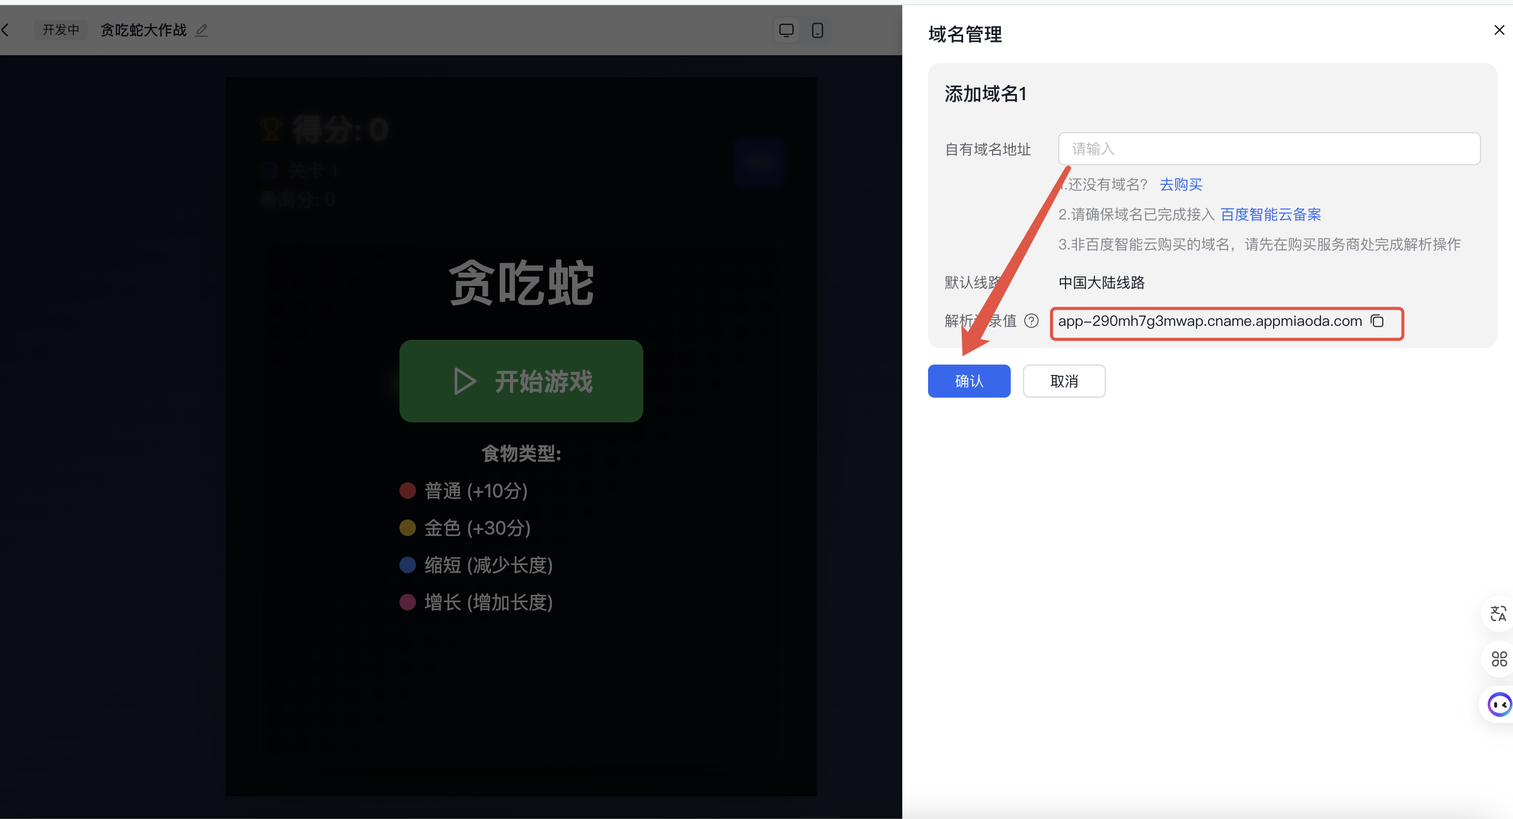Click the 域名管理 panel title

[965, 34]
